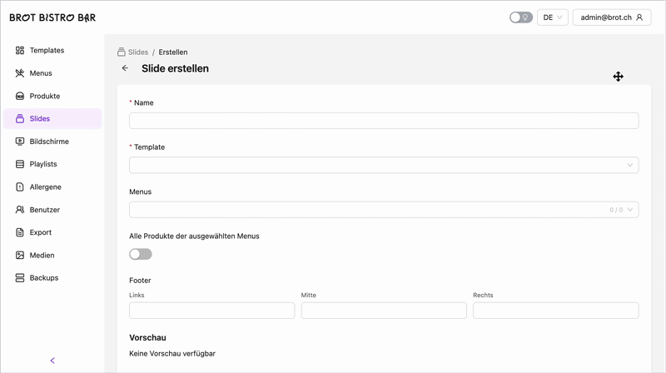The image size is (666, 373).
Task: Click the Slide erstellen page title
Action: (175, 68)
